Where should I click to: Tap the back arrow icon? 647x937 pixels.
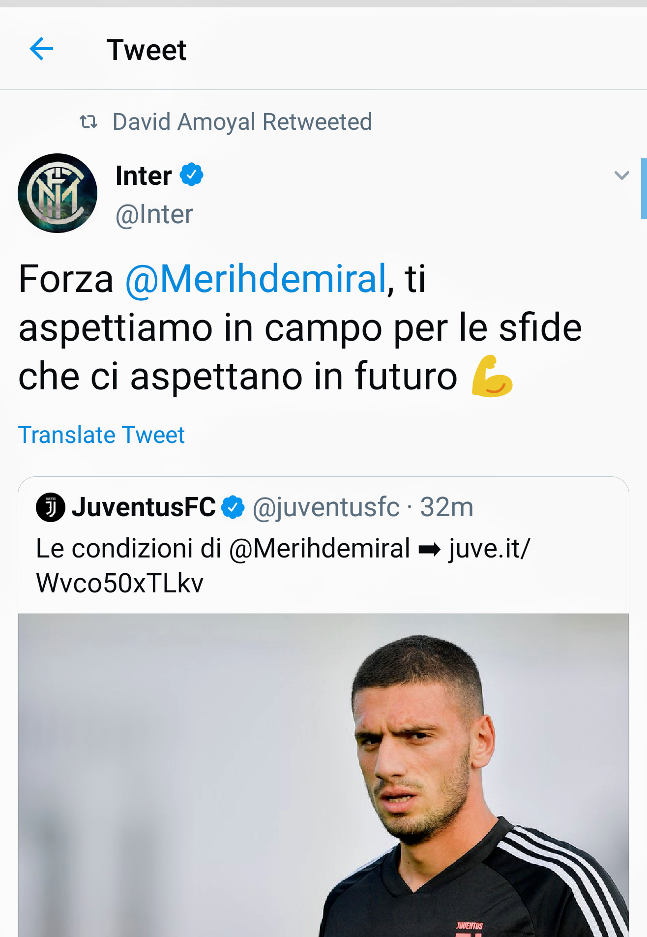41,49
